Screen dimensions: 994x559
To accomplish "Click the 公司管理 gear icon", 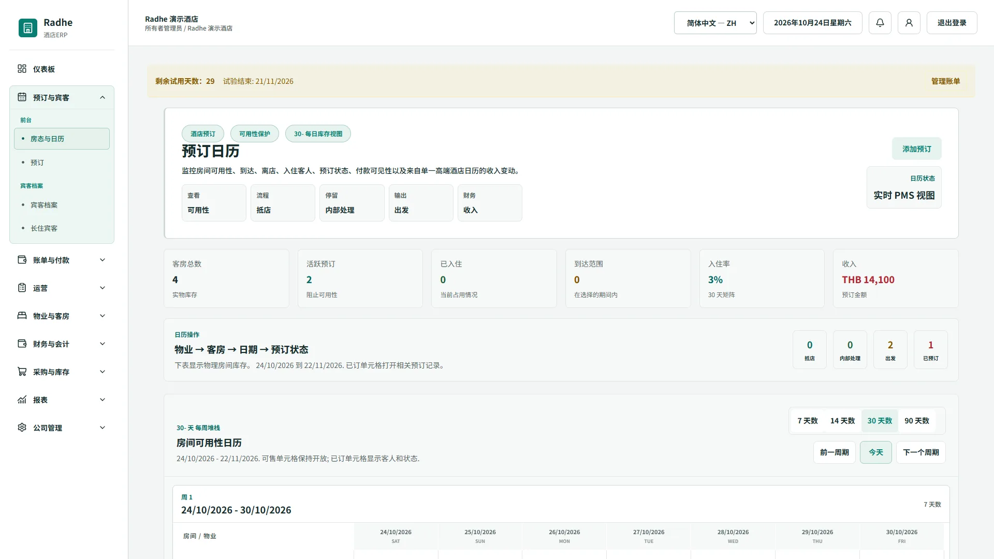I will coord(22,428).
